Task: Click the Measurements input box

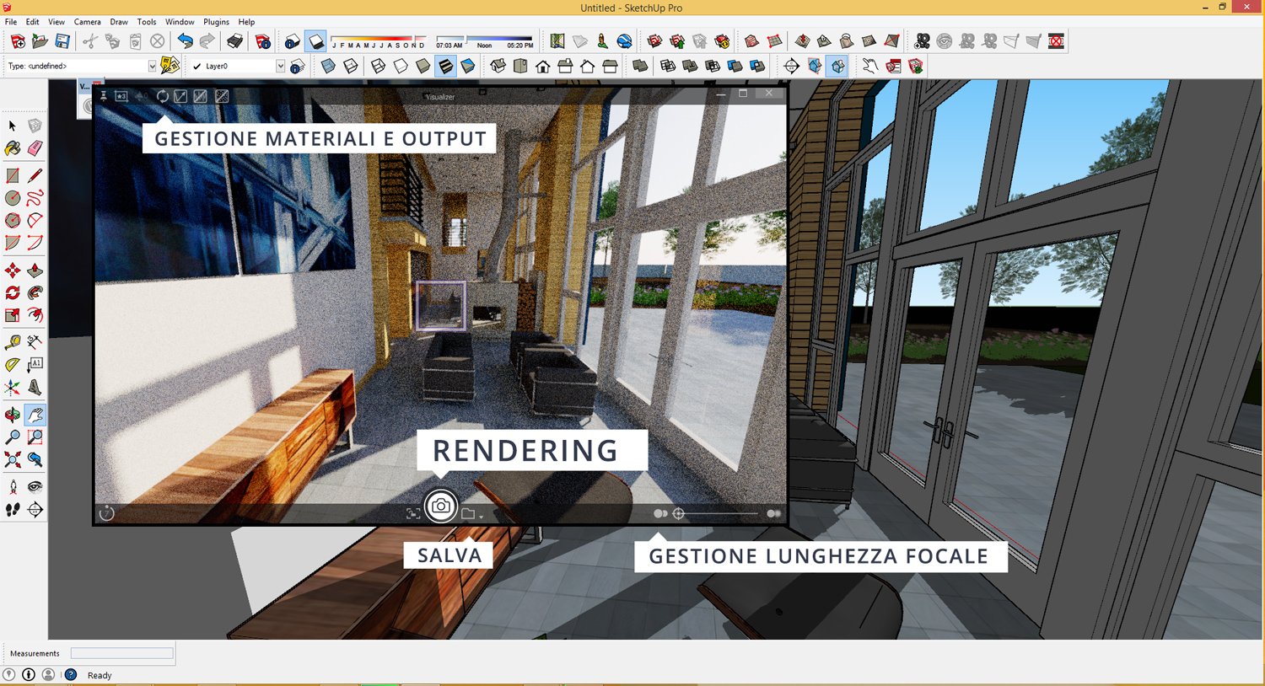Action: [x=121, y=653]
